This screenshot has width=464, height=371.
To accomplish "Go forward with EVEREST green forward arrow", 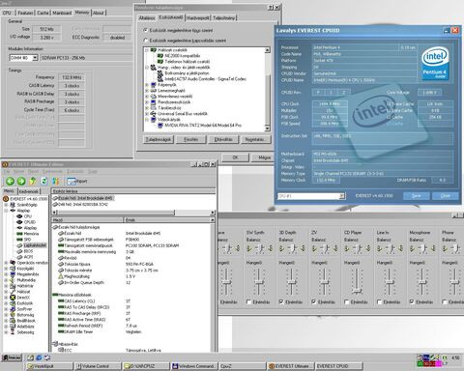I will 21,182.
